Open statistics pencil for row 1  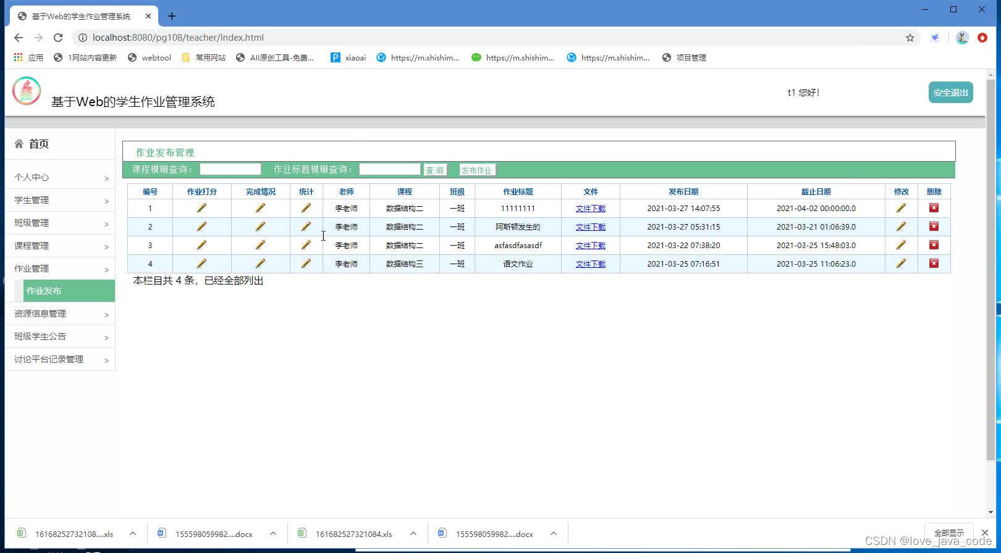pyautogui.click(x=306, y=208)
